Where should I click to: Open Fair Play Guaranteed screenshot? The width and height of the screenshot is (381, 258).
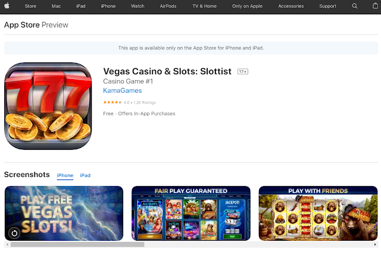tap(191, 213)
